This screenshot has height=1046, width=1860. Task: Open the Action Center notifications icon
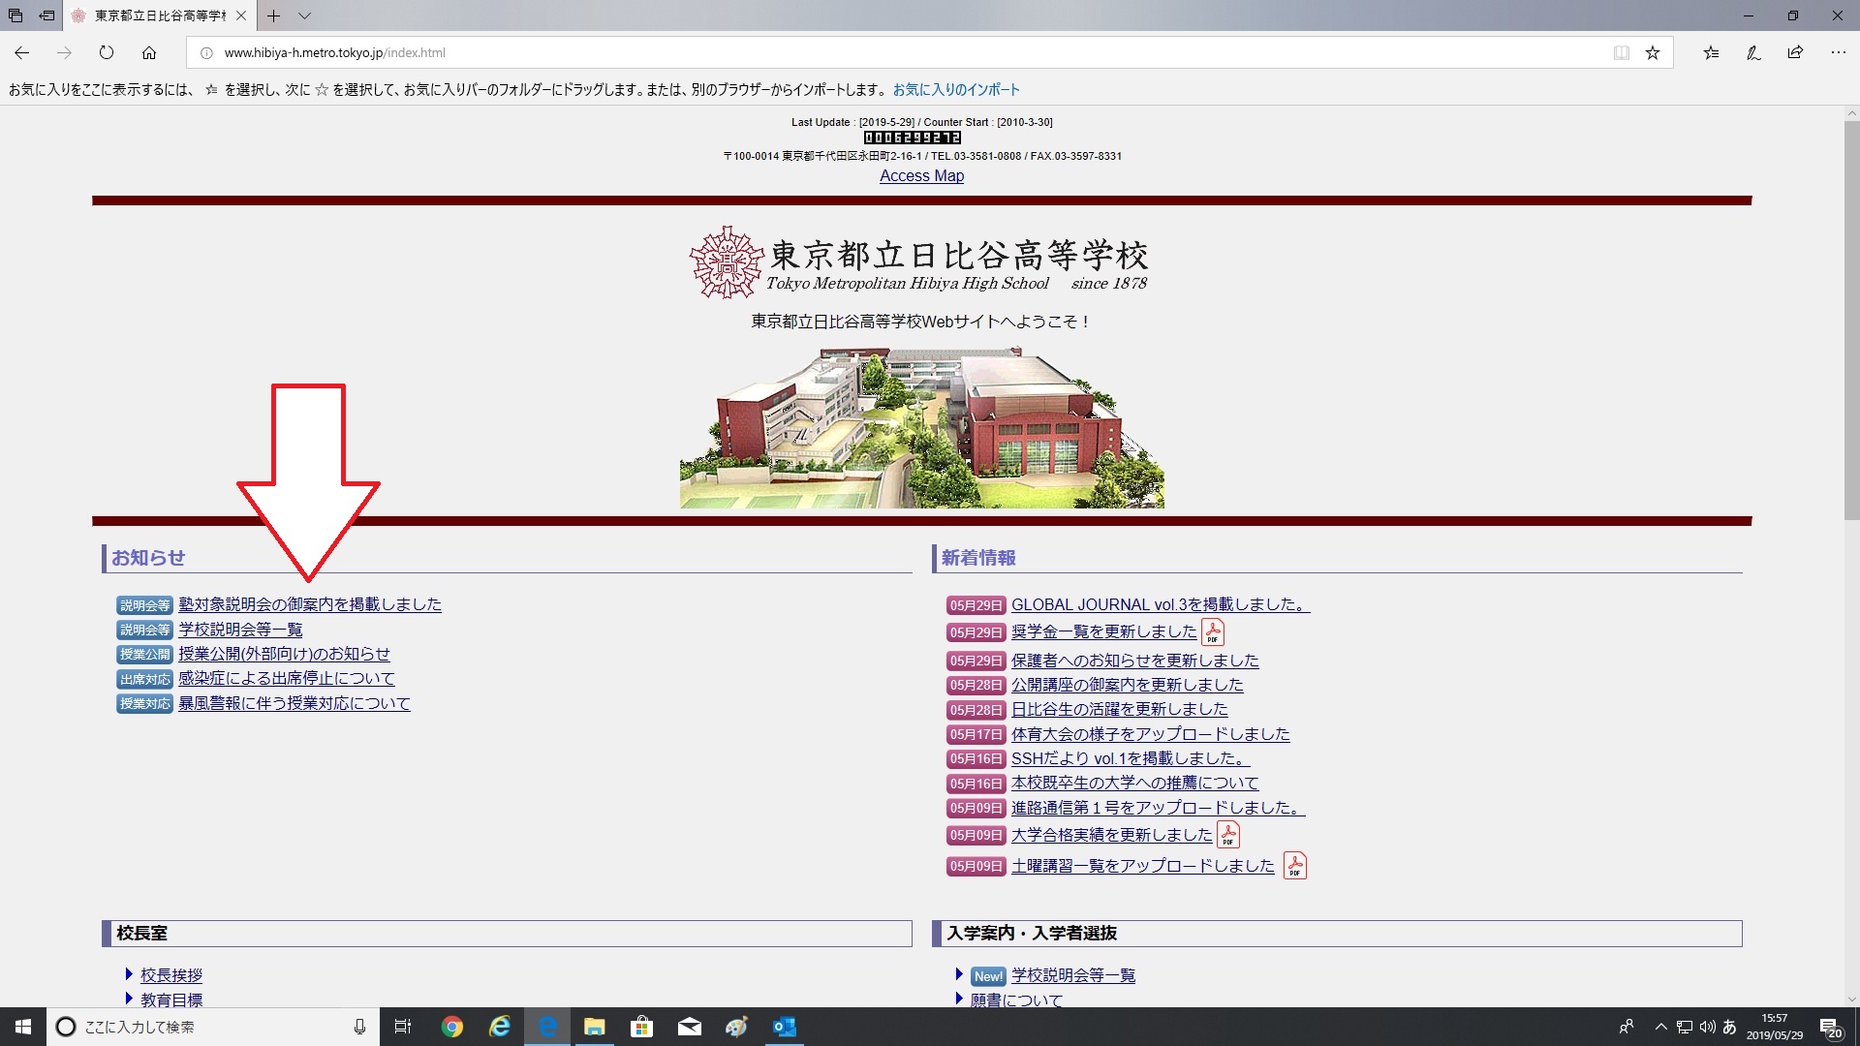tap(1831, 1028)
